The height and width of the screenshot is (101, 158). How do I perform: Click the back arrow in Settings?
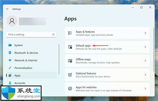7,9
